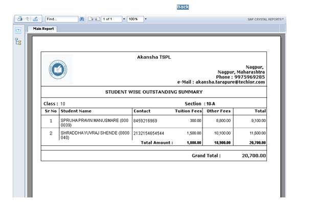Click student name SPRUHA PRAVIN MANUSMARE

[x=95, y=122]
